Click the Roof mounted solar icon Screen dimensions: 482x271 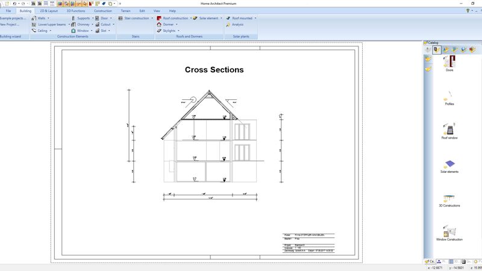(x=228, y=18)
